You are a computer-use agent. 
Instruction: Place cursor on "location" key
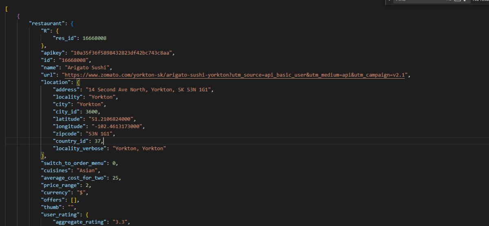55,82
